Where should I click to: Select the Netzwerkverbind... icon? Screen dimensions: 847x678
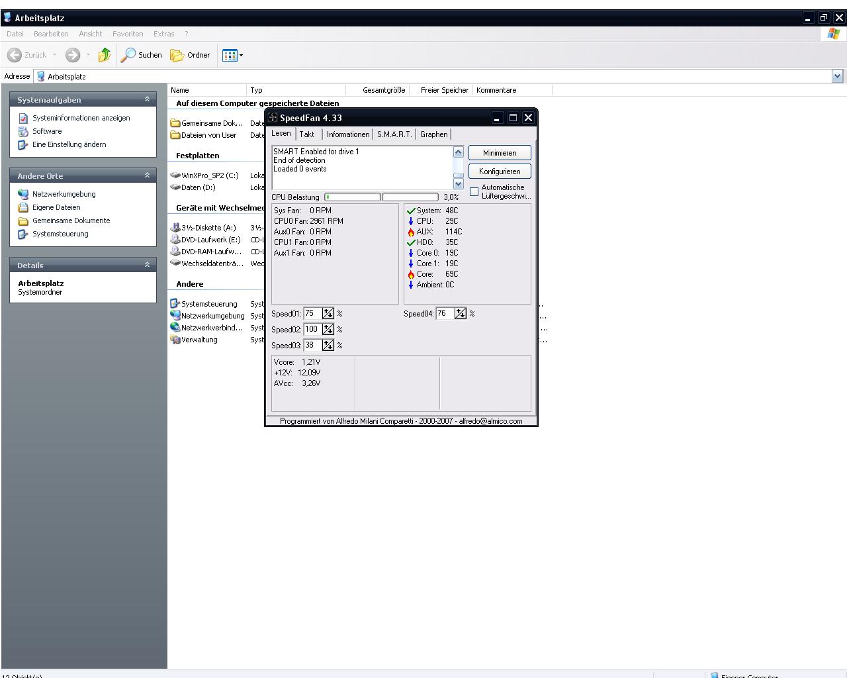(x=175, y=328)
